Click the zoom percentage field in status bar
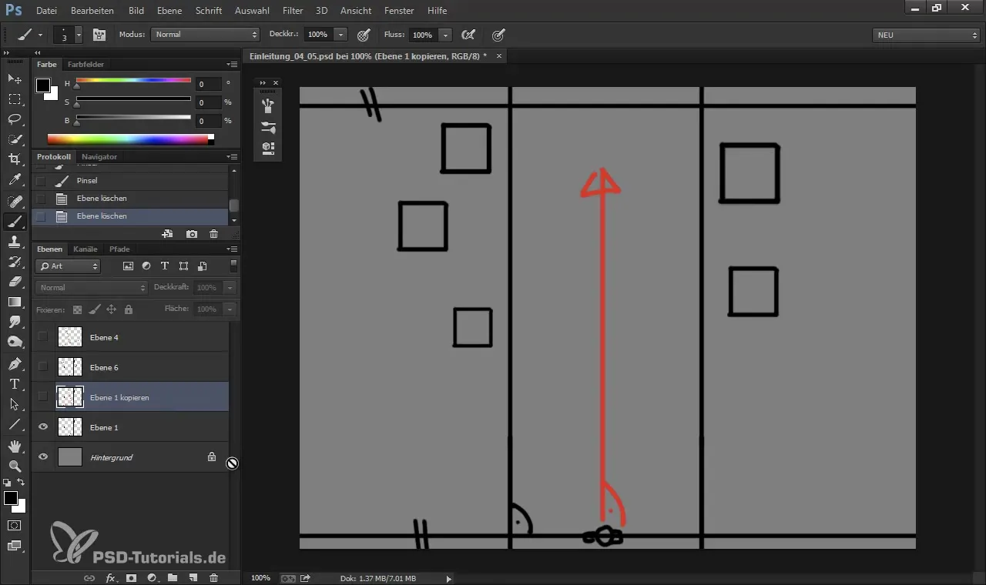 (260, 578)
